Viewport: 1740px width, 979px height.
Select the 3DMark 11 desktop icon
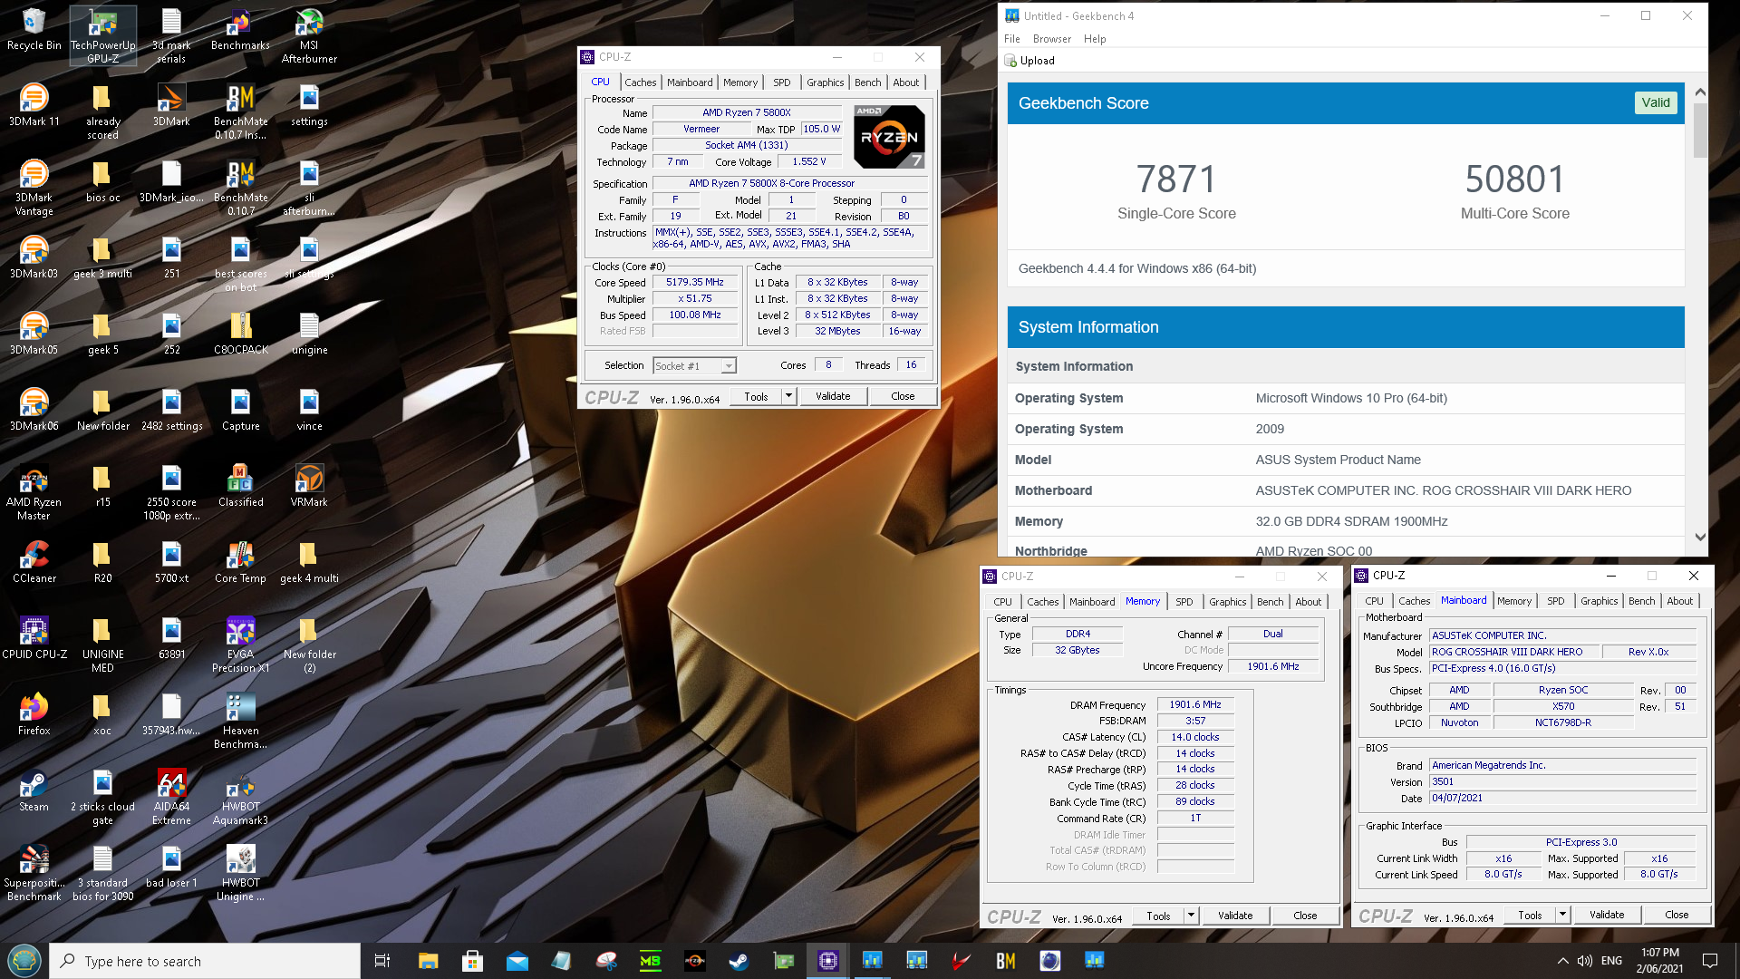click(34, 106)
